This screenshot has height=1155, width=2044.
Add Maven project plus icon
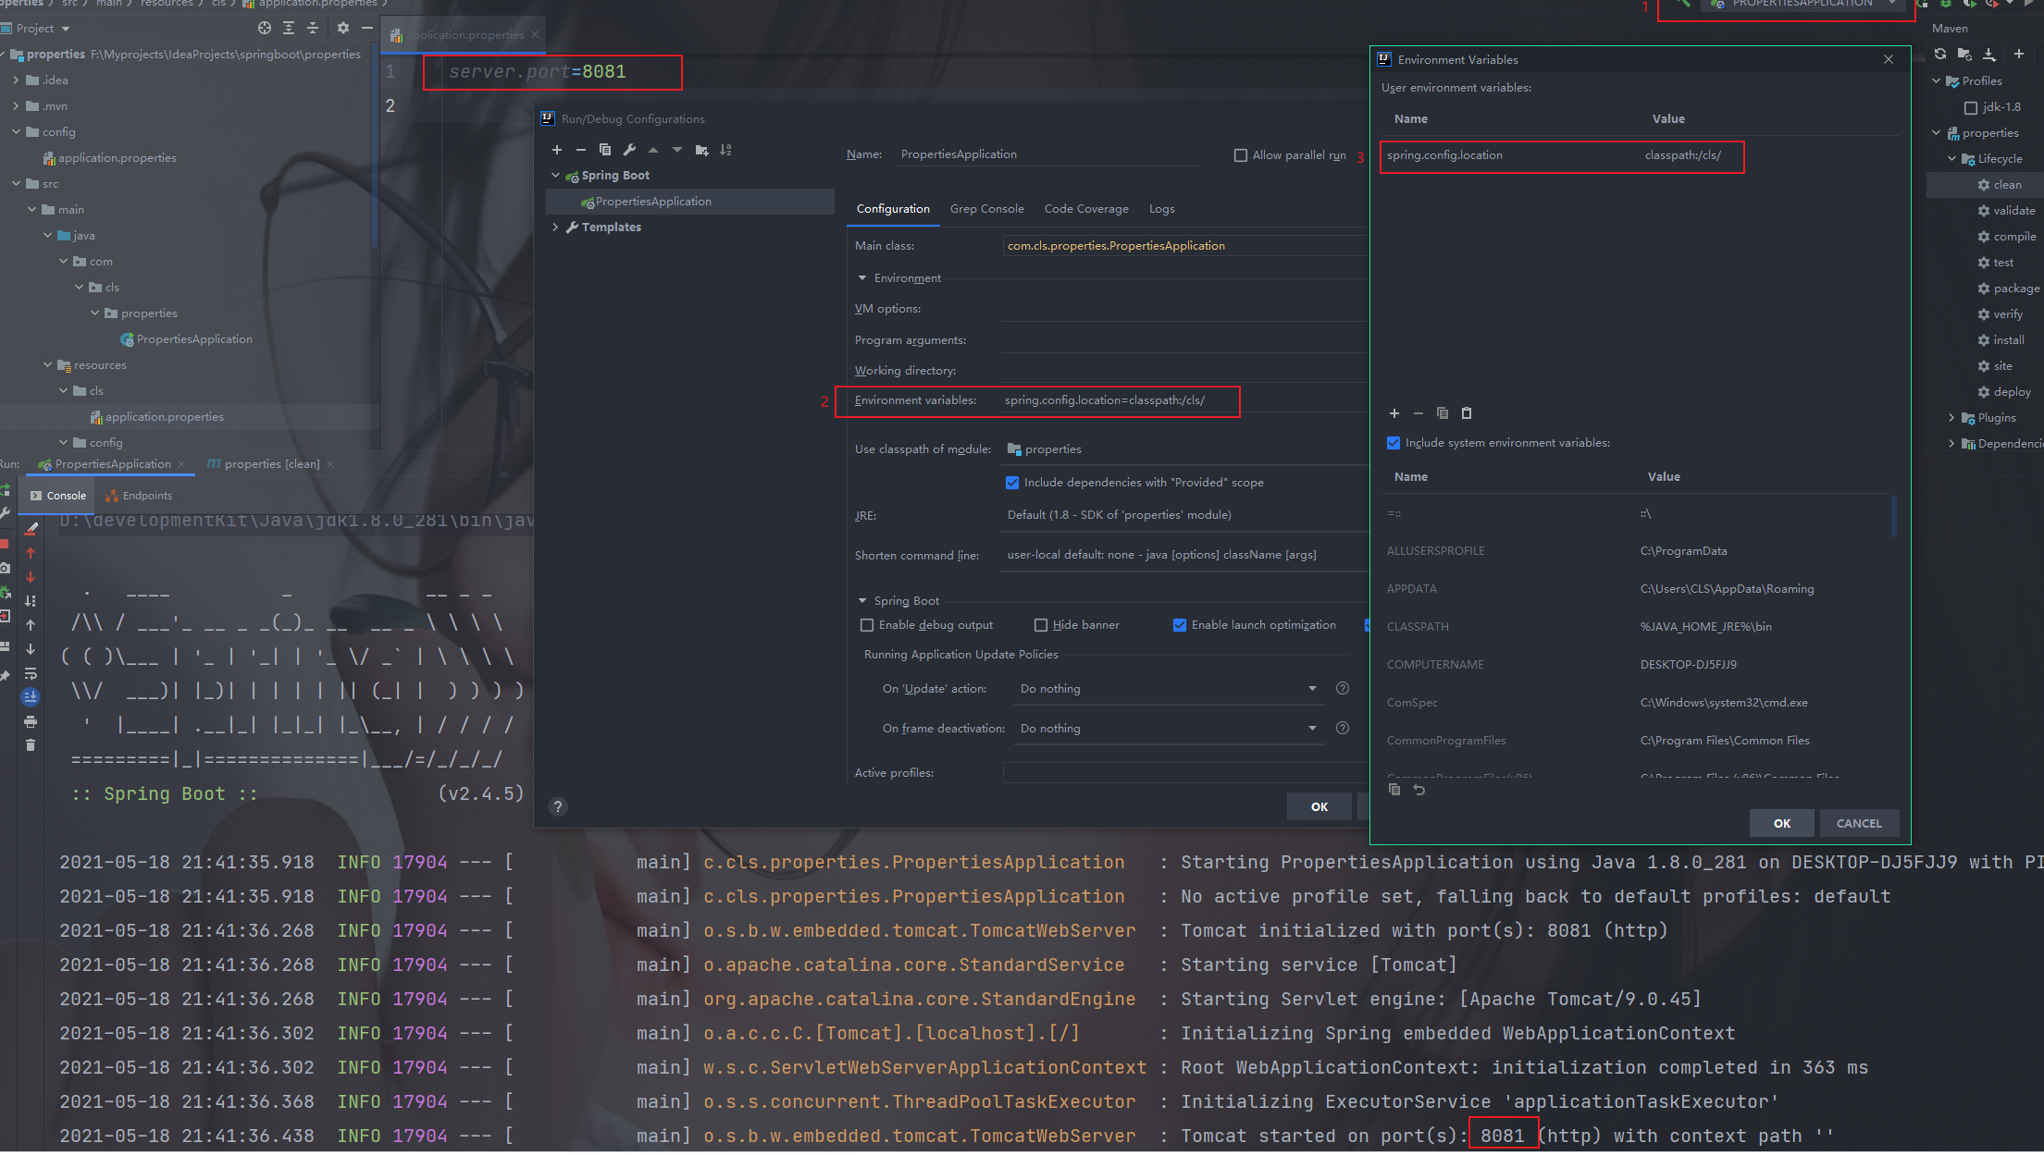(2019, 55)
